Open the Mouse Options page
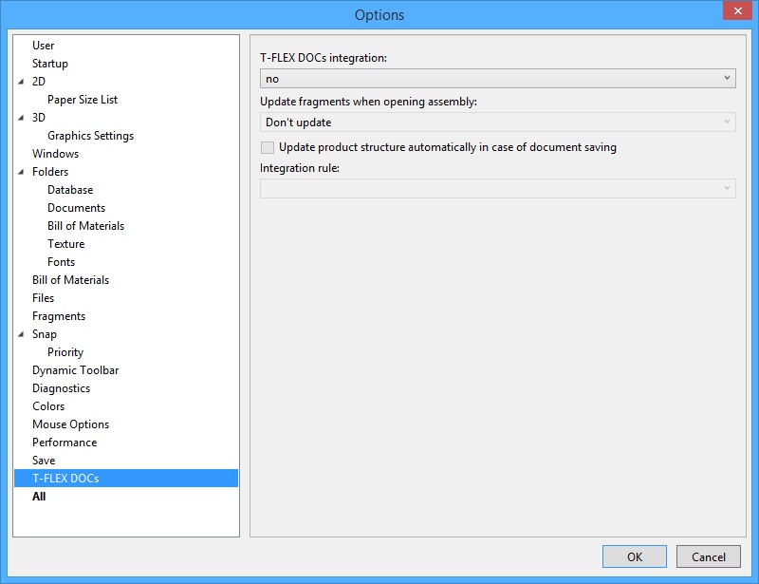Viewport: 759px width, 584px height. (x=70, y=424)
